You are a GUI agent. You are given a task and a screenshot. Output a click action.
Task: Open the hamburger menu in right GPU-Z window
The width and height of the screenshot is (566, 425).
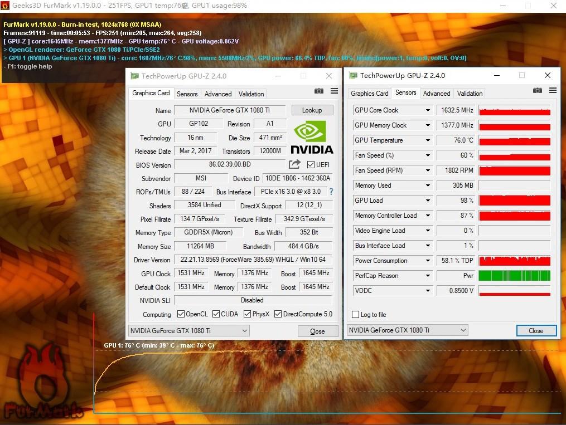click(x=553, y=90)
